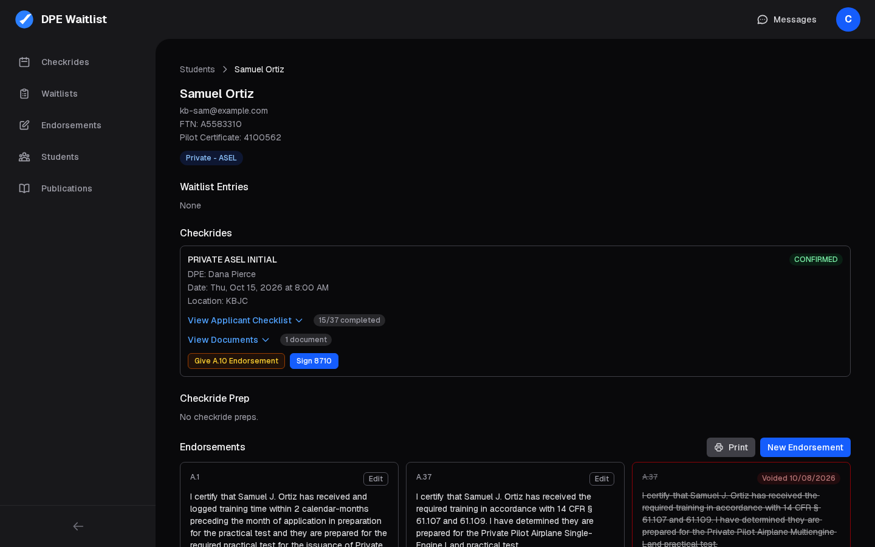Expand View Documents chevron
The image size is (875, 547).
pos(266,340)
